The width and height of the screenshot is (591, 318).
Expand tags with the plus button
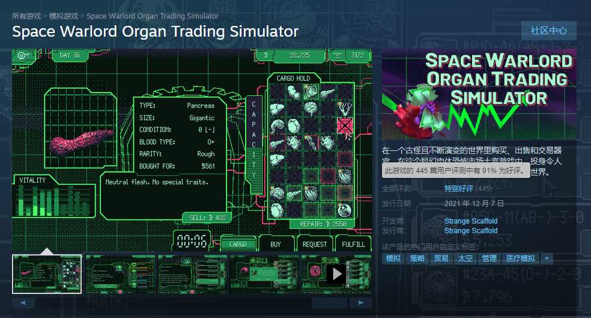(547, 258)
